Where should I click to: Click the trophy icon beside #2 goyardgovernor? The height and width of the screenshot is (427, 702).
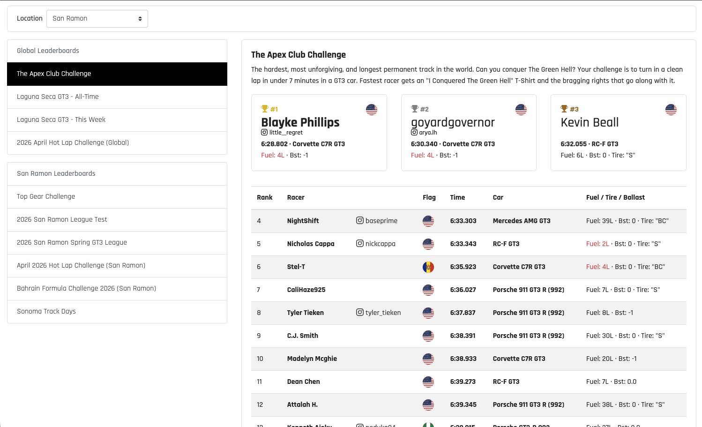(x=414, y=108)
